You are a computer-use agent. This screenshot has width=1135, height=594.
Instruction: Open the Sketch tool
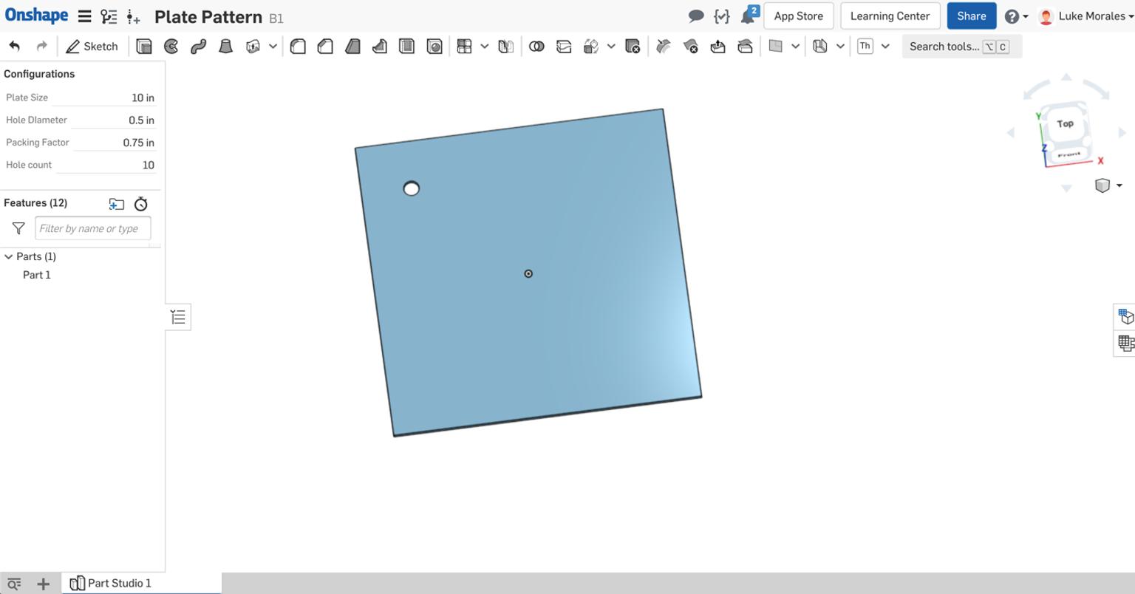click(x=92, y=46)
